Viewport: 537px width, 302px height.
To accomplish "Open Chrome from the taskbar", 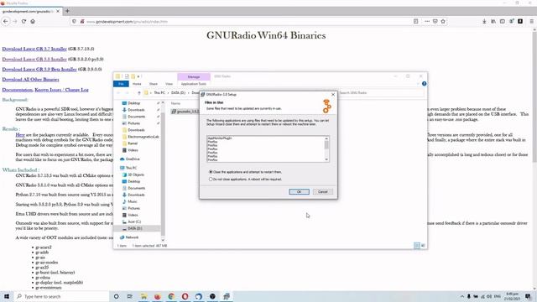I will [x=171, y=296].
